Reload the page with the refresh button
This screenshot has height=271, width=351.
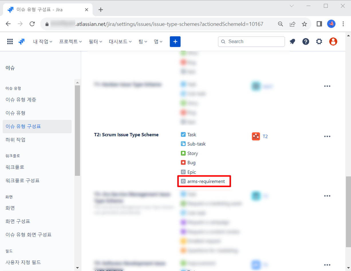32,24
